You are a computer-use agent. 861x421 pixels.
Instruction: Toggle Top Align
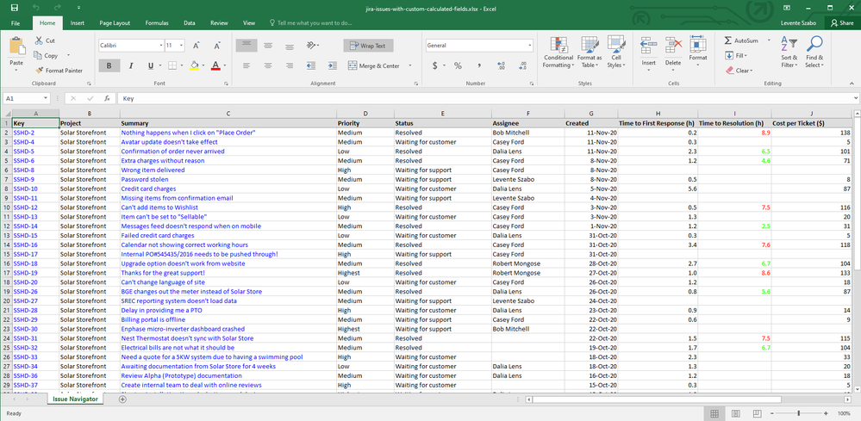[246, 46]
